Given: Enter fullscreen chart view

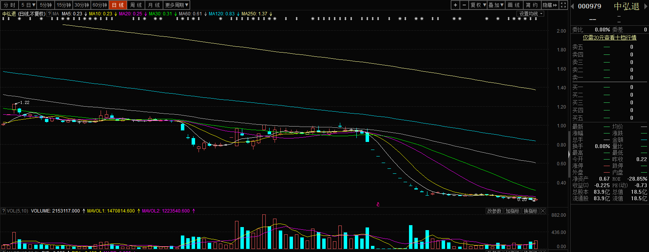Looking at the screenshot, I should [563, 5].
